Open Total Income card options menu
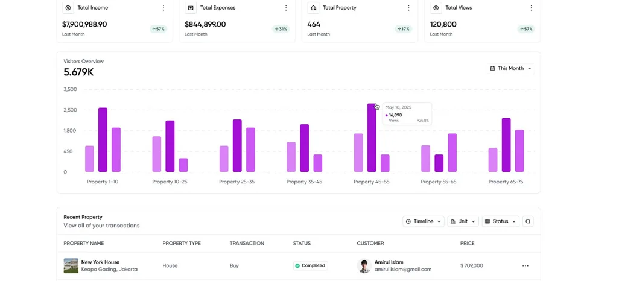The image size is (619, 281). pos(163,8)
